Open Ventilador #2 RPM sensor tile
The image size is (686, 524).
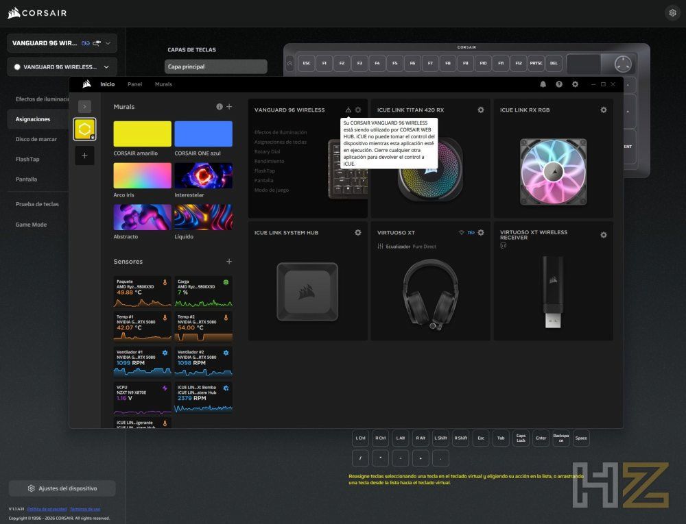point(204,362)
